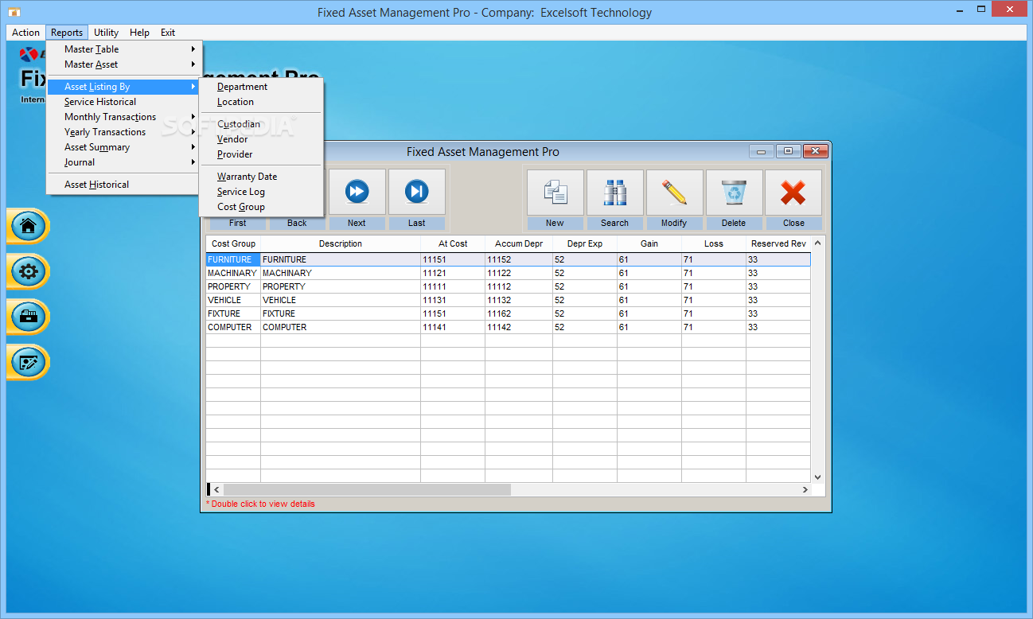Select Department listing option
This screenshot has width=1033, height=619.
pyautogui.click(x=261, y=87)
